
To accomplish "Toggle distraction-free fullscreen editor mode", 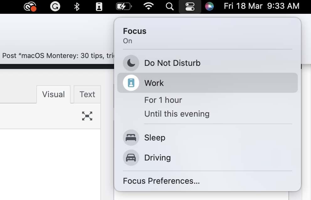I will (87, 116).
